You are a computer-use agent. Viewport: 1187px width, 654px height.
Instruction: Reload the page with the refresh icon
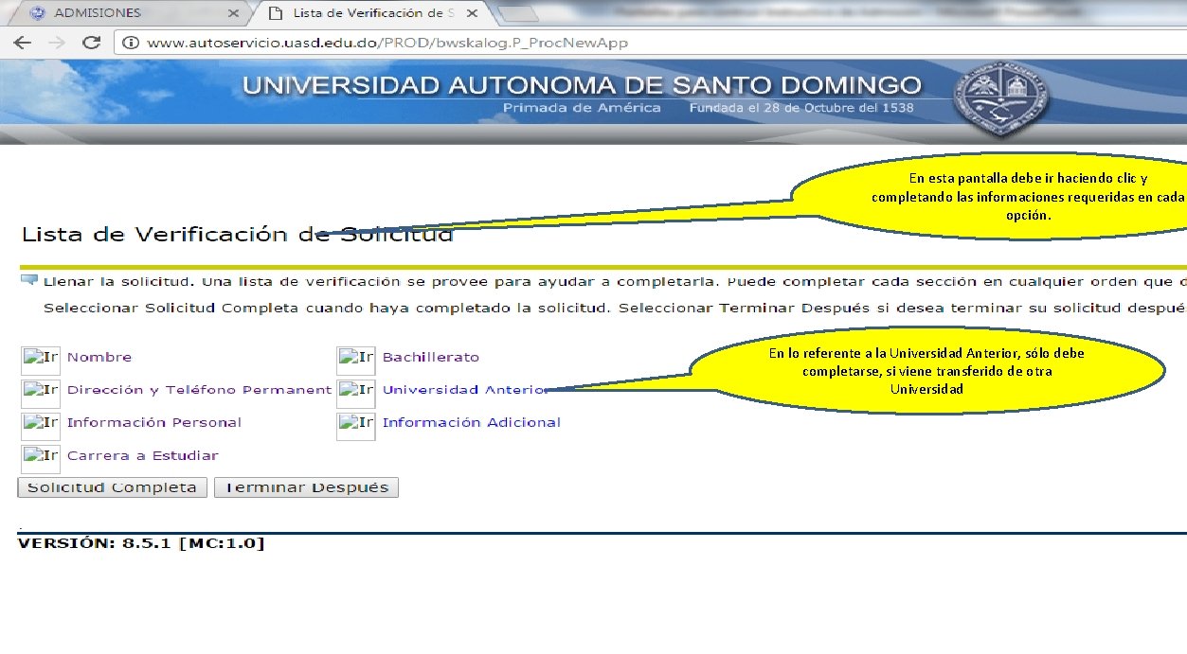click(91, 43)
